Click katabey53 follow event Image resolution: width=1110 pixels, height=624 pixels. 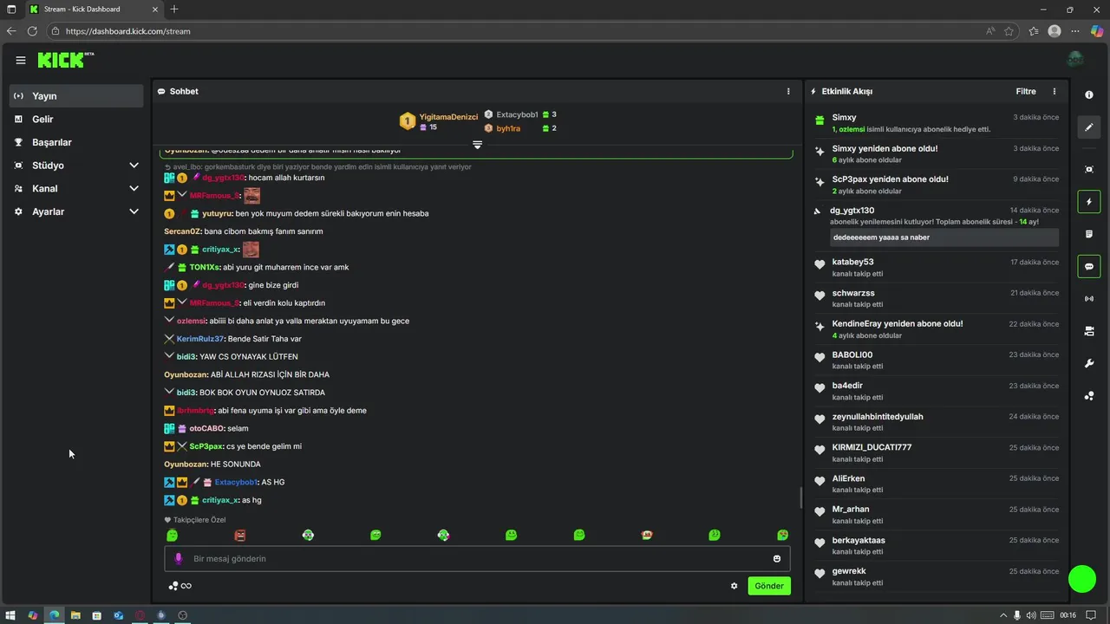pyautogui.click(x=937, y=267)
